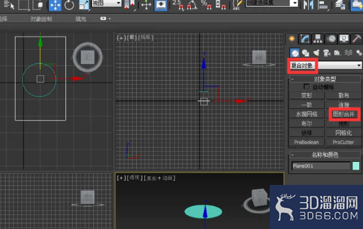Click the ProCutter button
Image resolution: width=363 pixels, height=229 pixels.
pyautogui.click(x=344, y=142)
